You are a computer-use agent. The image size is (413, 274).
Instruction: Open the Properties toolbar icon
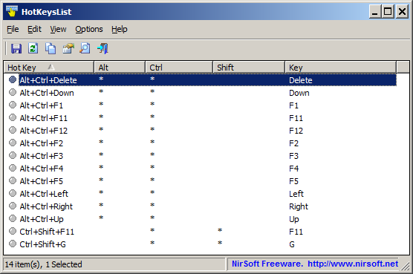tap(68, 49)
